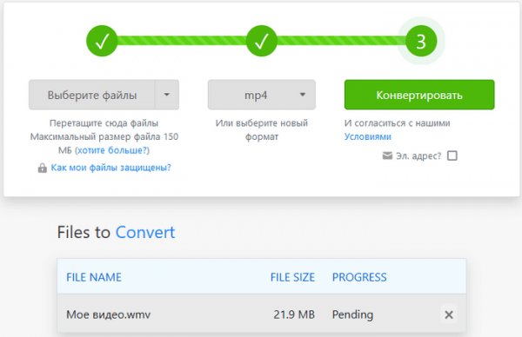Start conversion with the Конвертировать button
Image resolution: width=522 pixels, height=337 pixels.
(x=419, y=95)
